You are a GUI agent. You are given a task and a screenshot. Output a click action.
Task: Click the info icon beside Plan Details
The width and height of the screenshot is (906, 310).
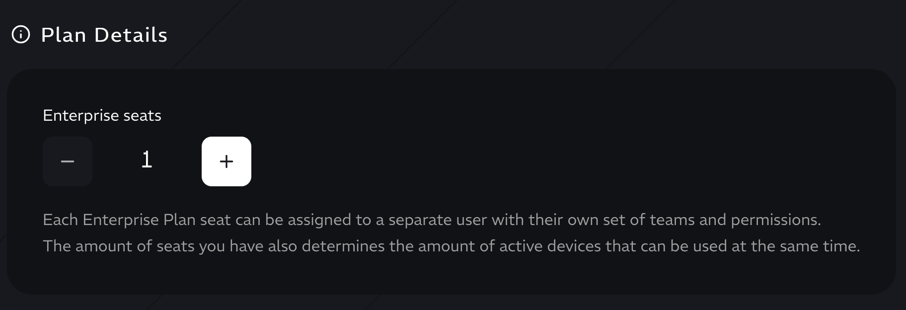21,35
